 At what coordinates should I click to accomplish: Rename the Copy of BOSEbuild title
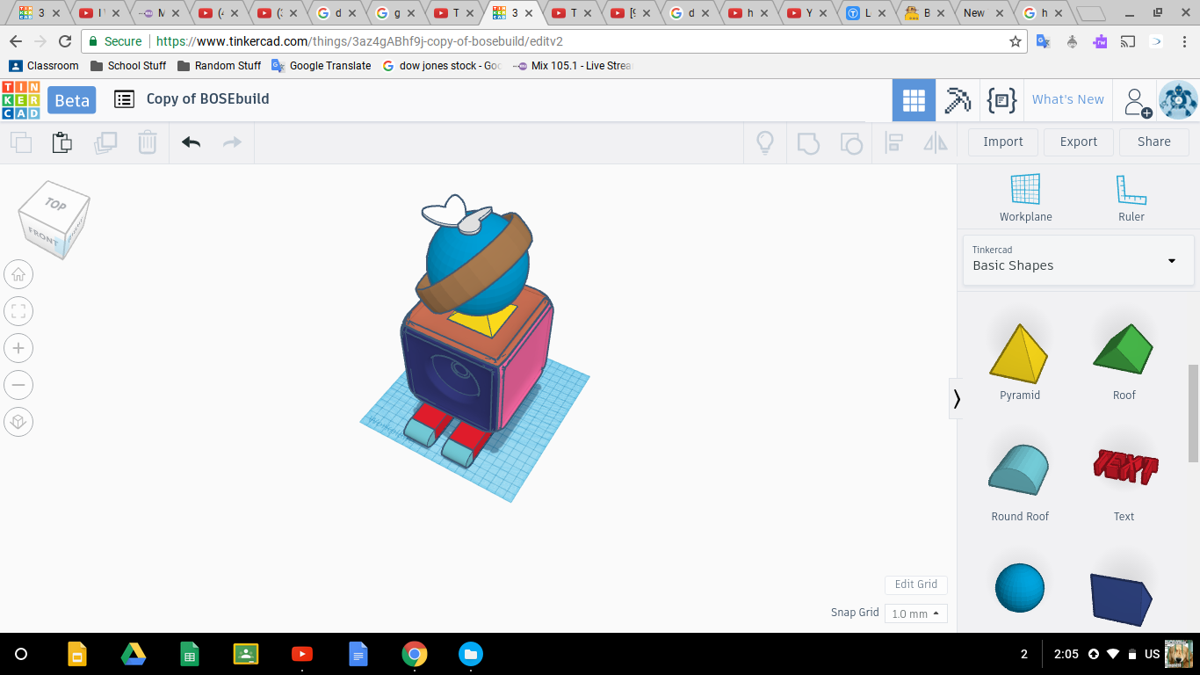coord(208,99)
